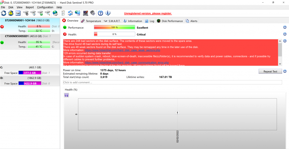Click the disk icon with magnifying glass

pyautogui.click(x=48, y=13)
